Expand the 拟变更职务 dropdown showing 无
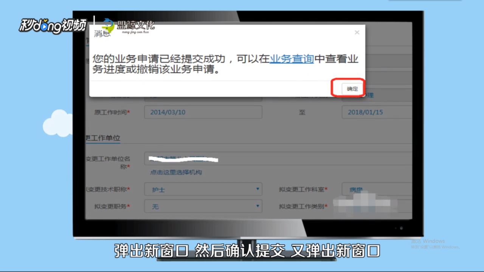This screenshot has height=272, width=484. click(x=203, y=206)
